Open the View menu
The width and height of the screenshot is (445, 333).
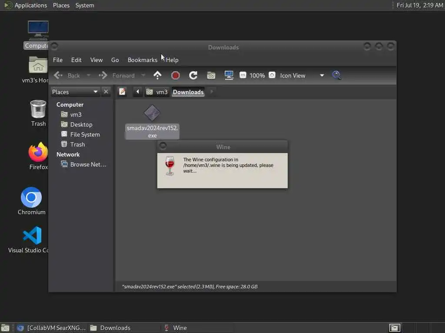[96, 60]
